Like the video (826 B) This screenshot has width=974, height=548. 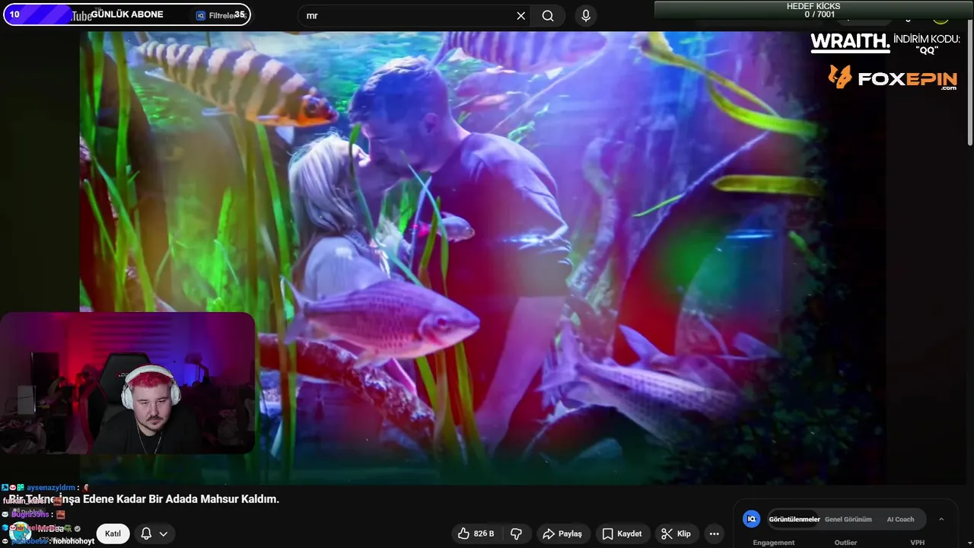tap(476, 534)
